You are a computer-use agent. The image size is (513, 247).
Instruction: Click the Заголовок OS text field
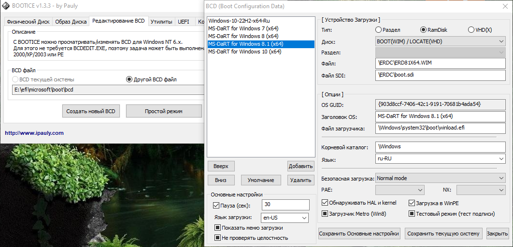click(x=440, y=116)
